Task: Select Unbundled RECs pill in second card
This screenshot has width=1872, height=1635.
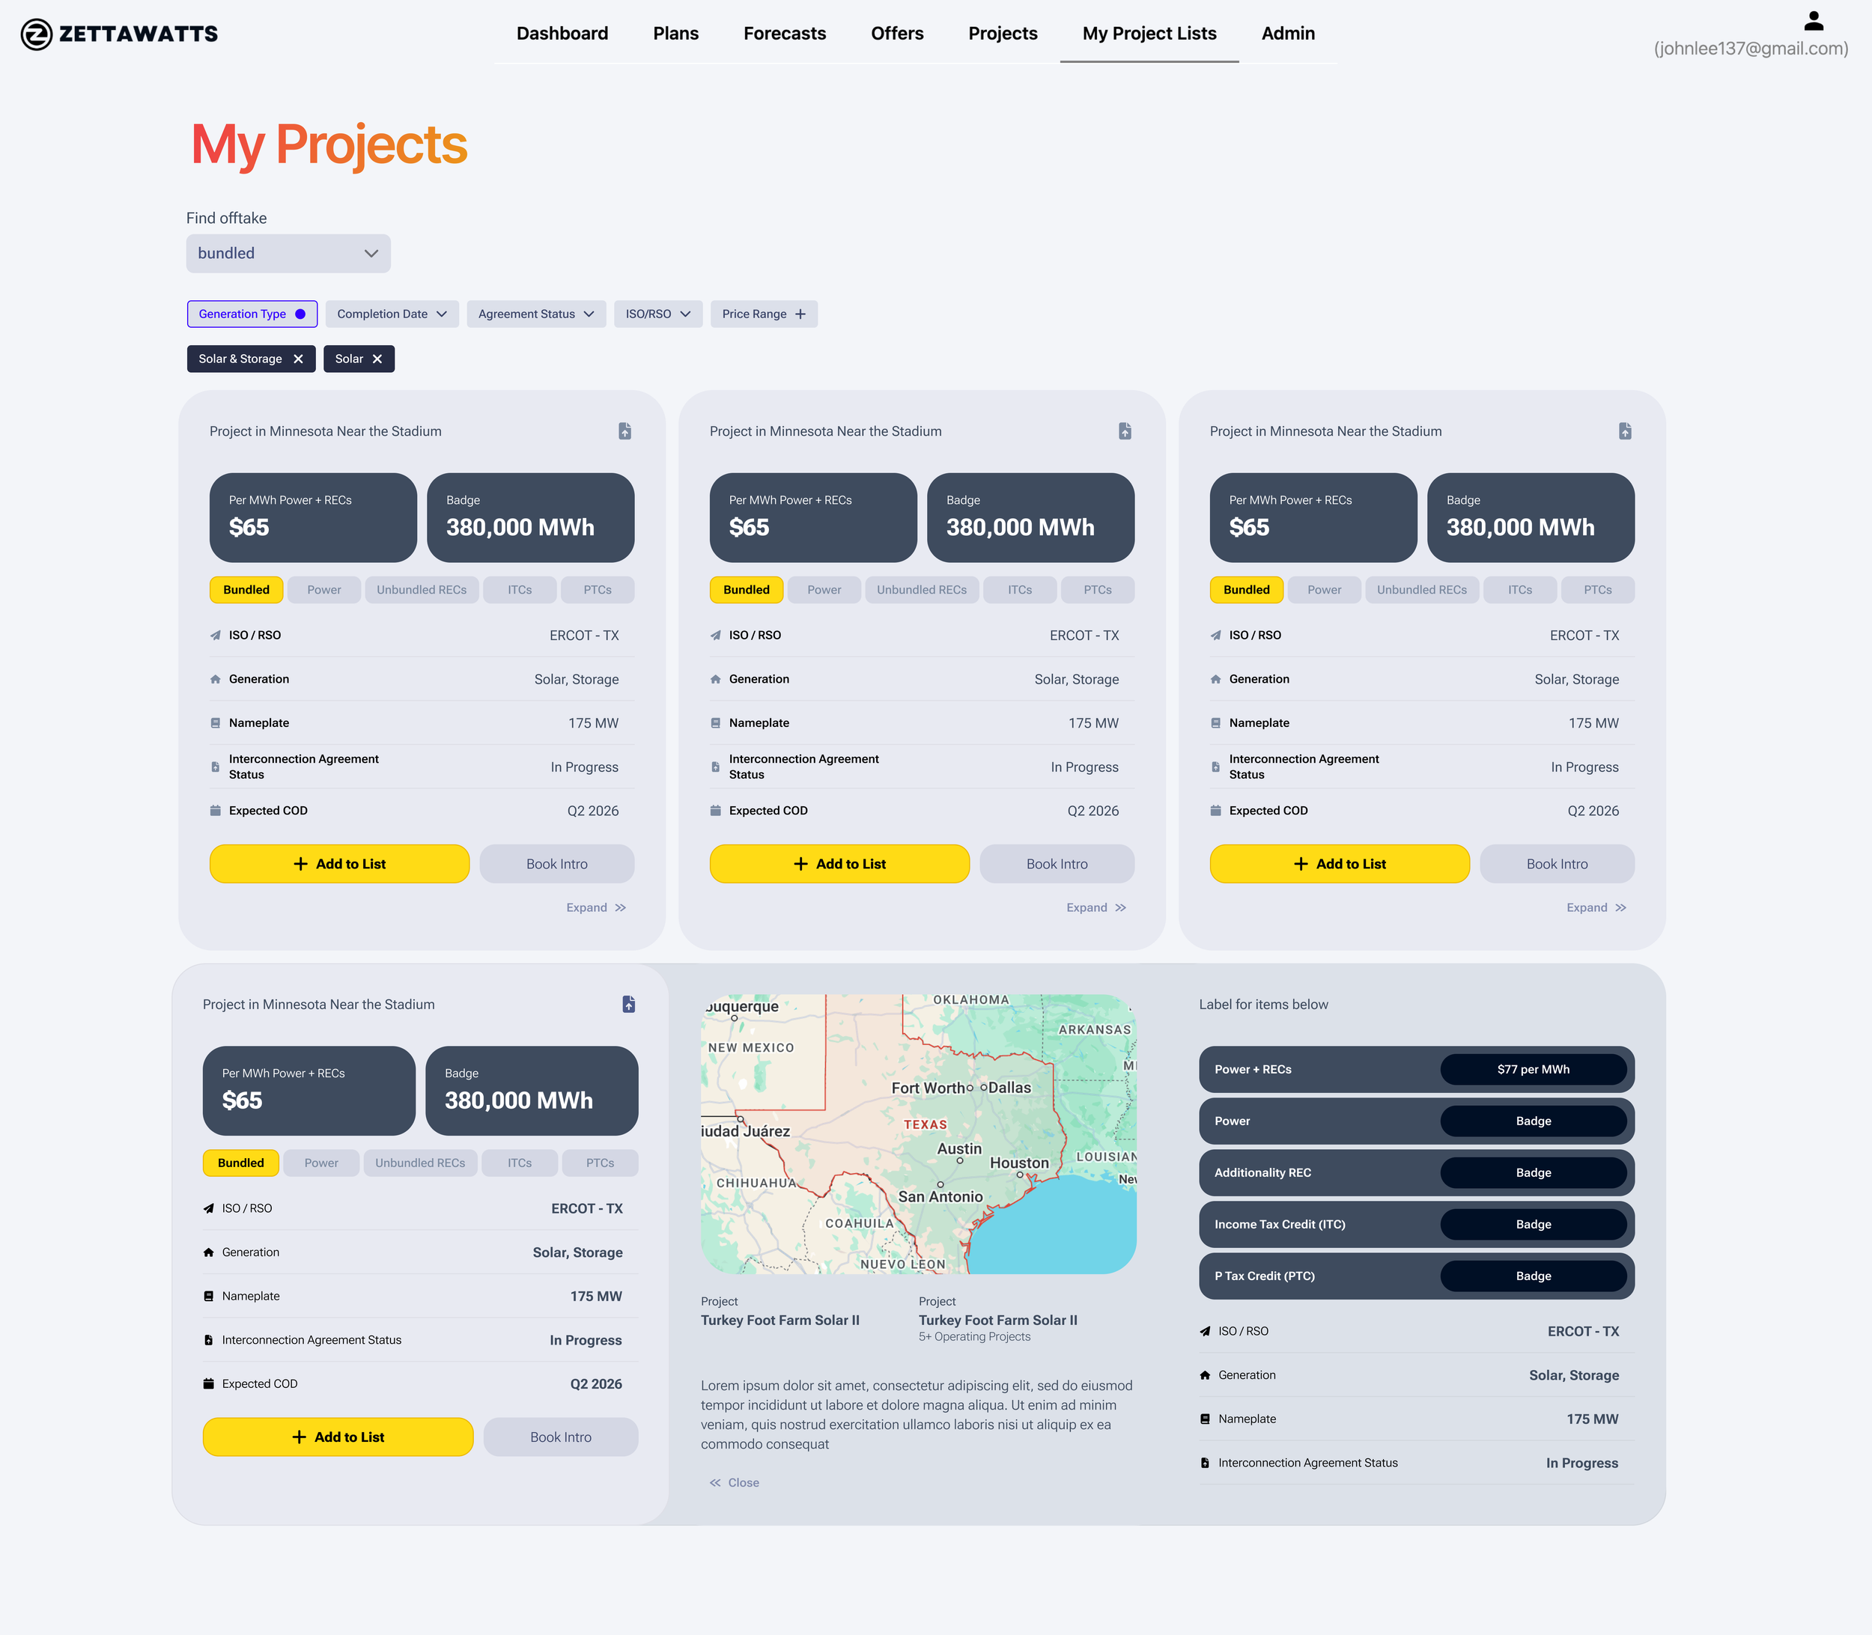Action: click(921, 591)
